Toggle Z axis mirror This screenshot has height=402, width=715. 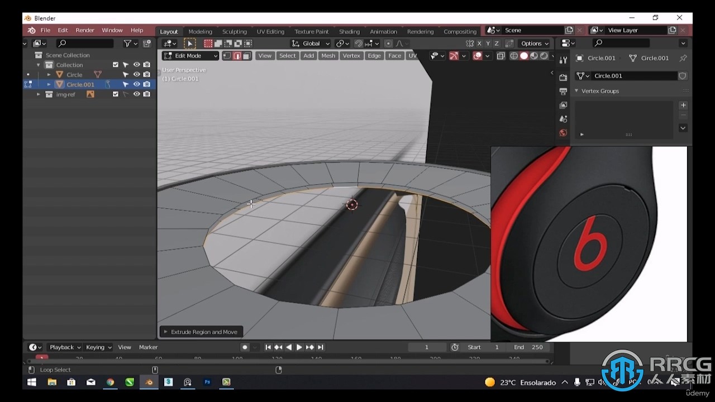pyautogui.click(x=497, y=44)
